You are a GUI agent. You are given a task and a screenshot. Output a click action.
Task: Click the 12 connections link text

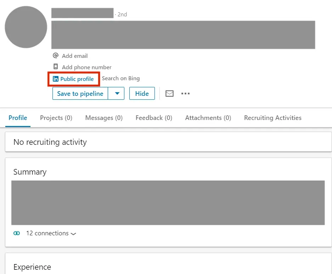click(x=47, y=233)
